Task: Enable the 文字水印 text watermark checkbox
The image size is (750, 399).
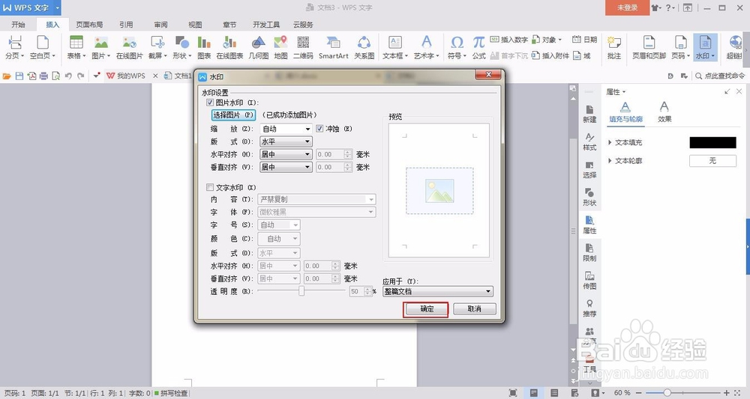Action: click(209, 188)
